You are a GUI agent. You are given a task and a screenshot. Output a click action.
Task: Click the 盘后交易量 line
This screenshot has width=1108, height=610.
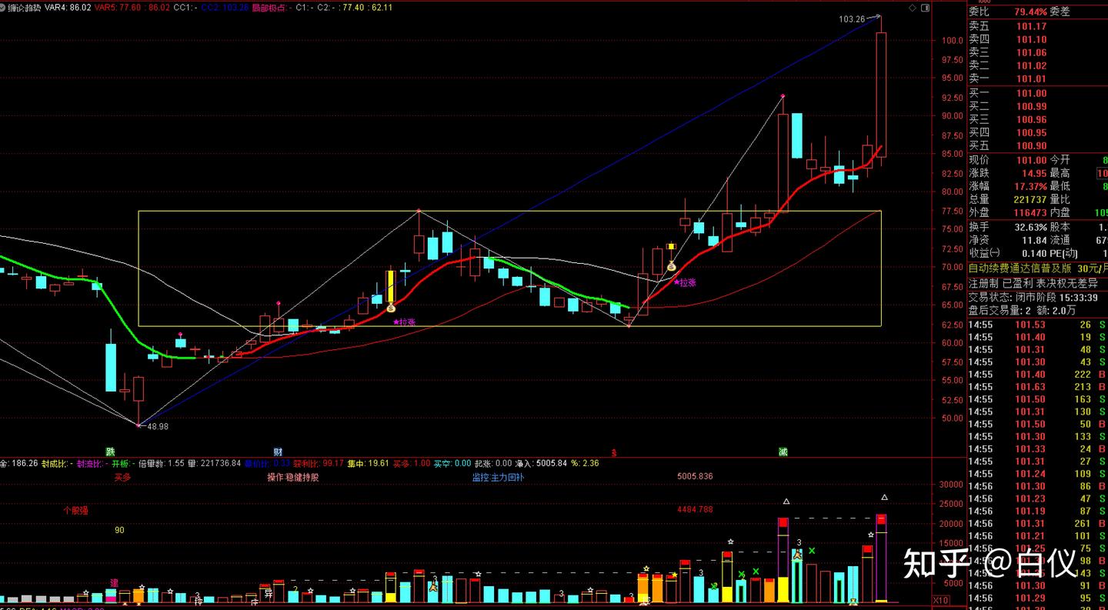click(1023, 311)
